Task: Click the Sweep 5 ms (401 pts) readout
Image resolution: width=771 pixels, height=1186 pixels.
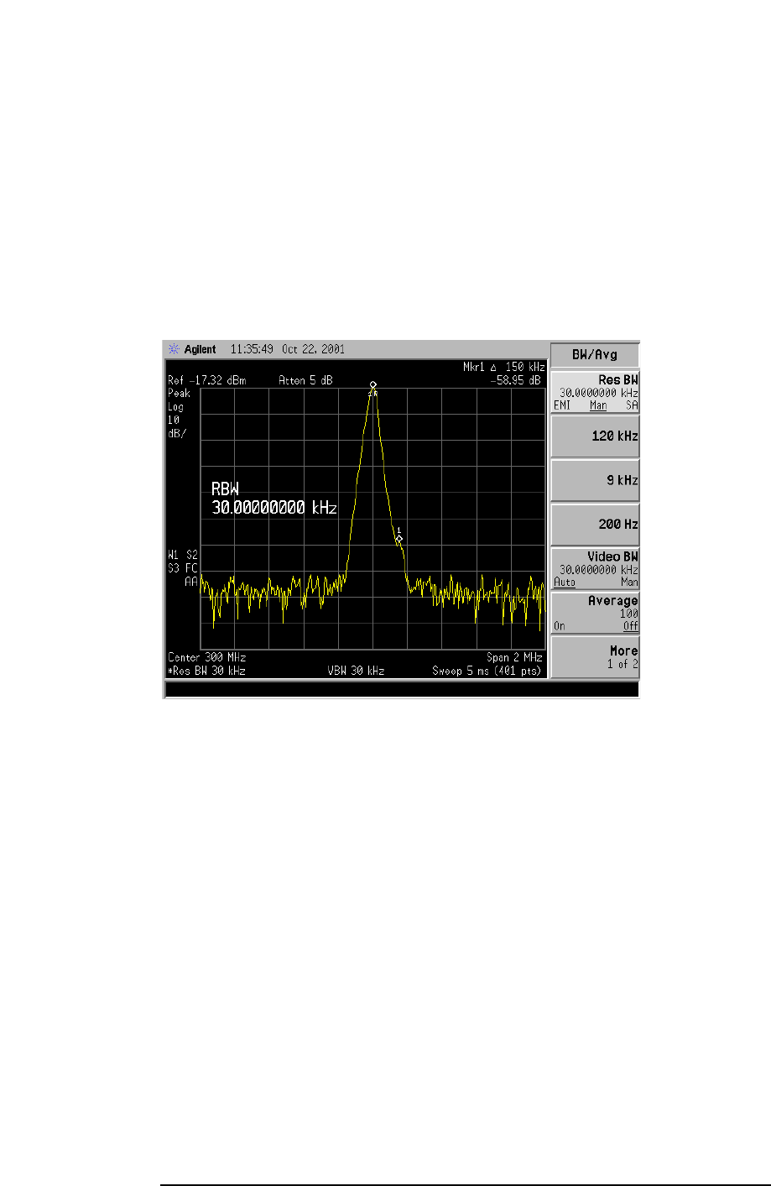Action: [x=487, y=671]
